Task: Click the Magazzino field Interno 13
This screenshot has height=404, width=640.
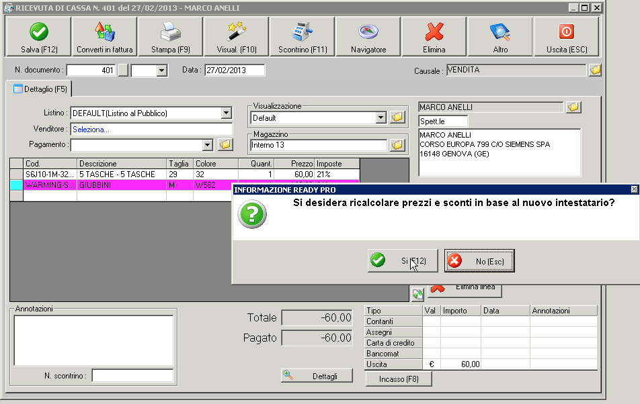Action: pyautogui.click(x=319, y=145)
